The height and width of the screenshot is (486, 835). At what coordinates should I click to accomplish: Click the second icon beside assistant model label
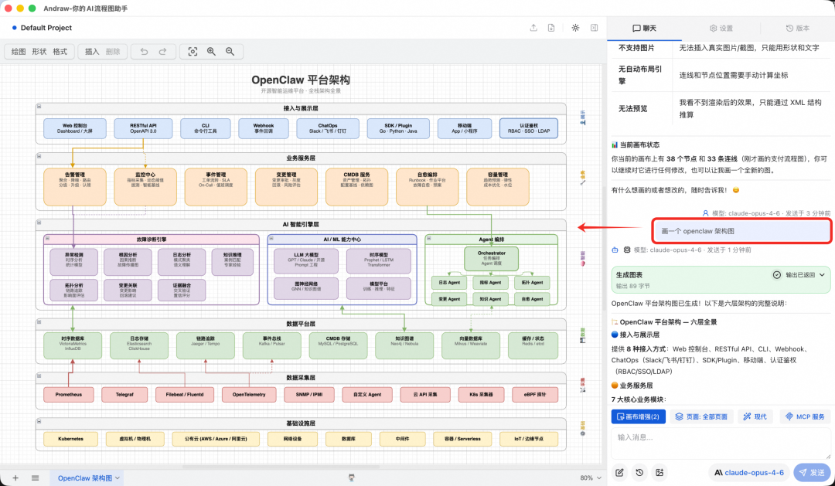(627, 250)
